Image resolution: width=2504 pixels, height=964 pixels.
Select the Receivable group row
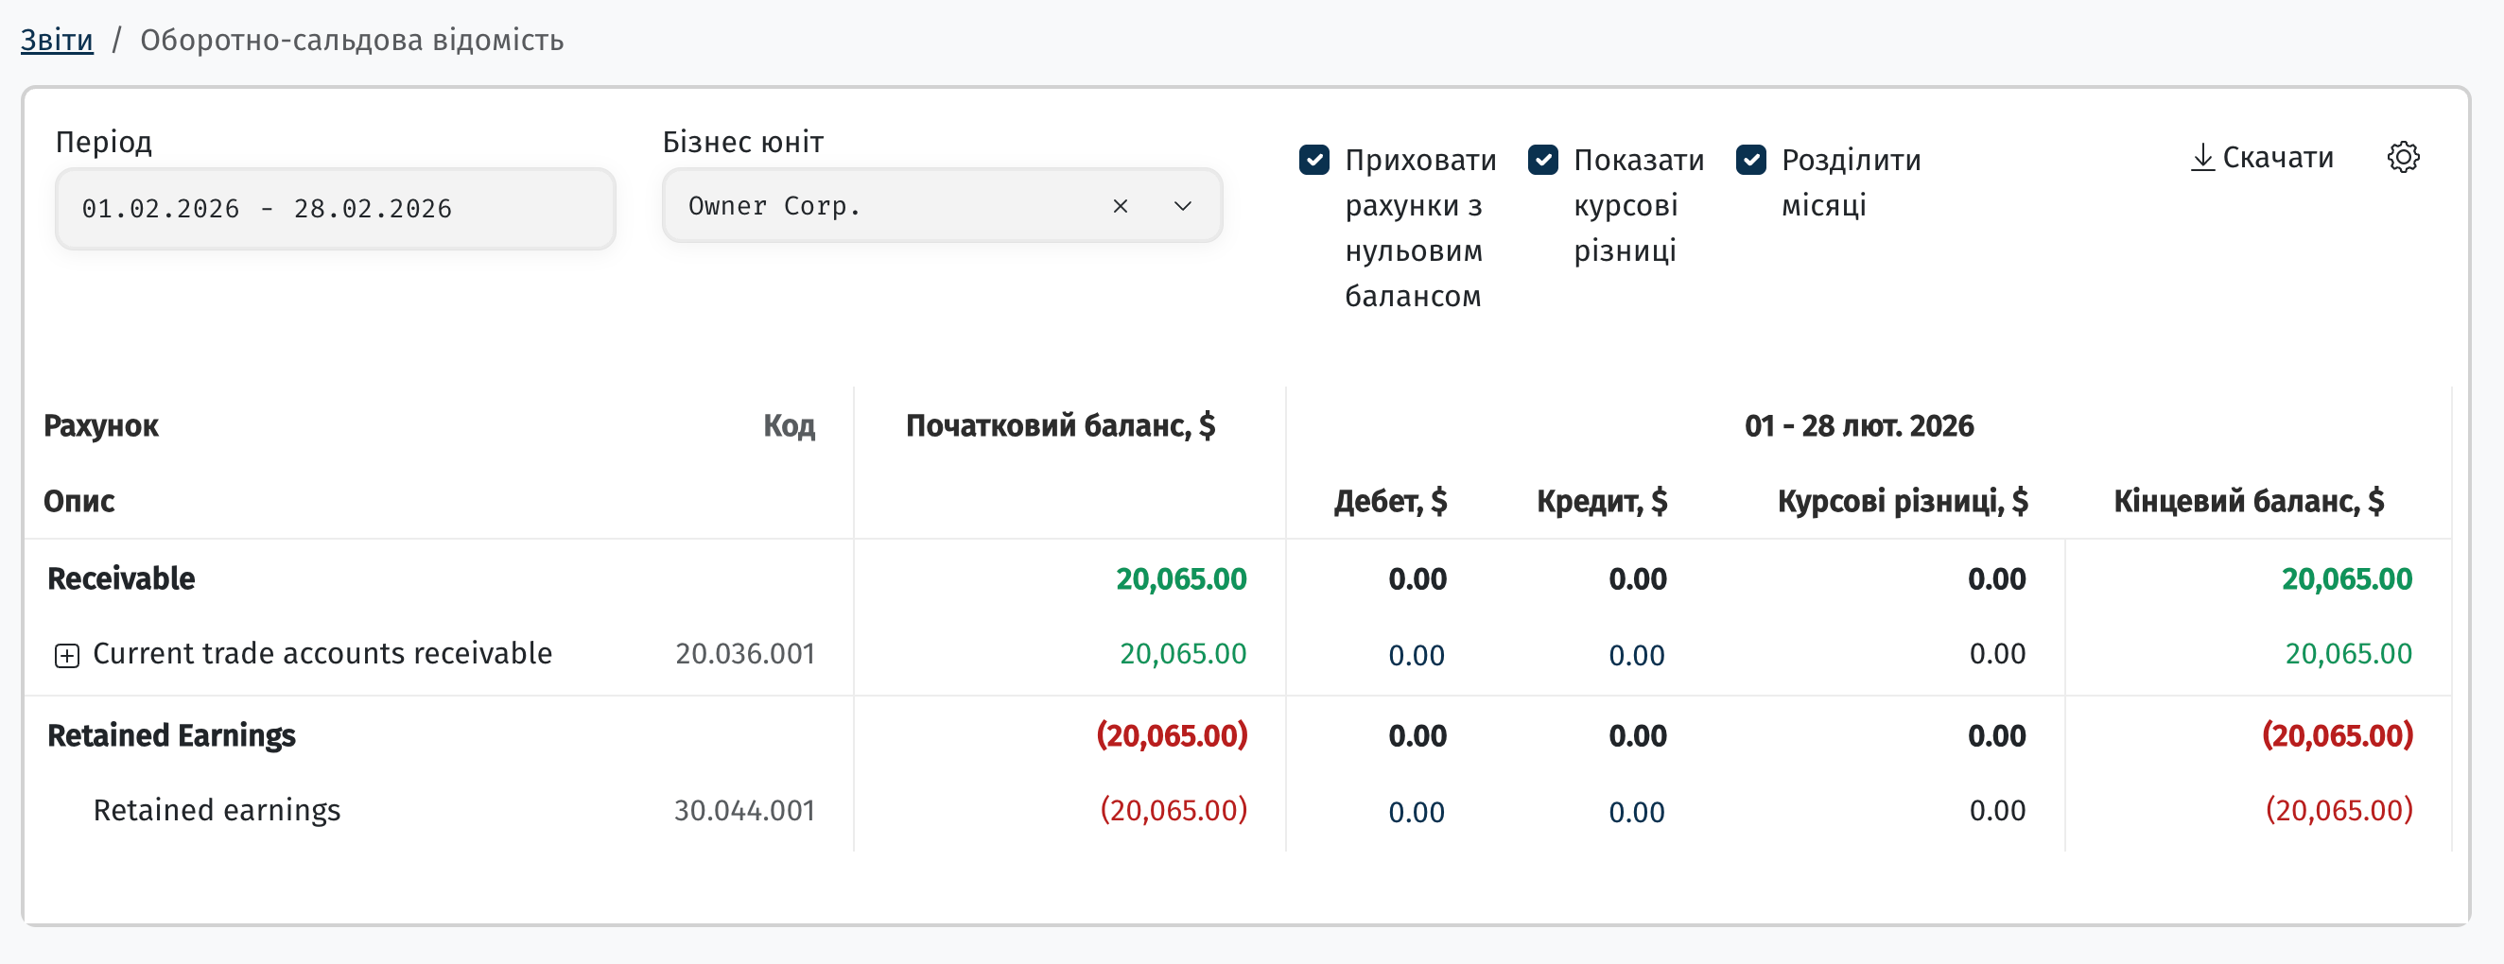pyautogui.click(x=1238, y=579)
